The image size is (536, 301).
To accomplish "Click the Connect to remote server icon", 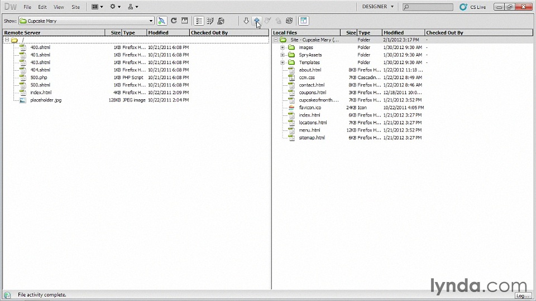I will [x=162, y=21].
